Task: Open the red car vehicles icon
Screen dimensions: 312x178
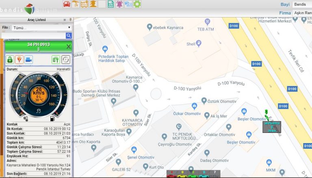Action: [67, 4]
